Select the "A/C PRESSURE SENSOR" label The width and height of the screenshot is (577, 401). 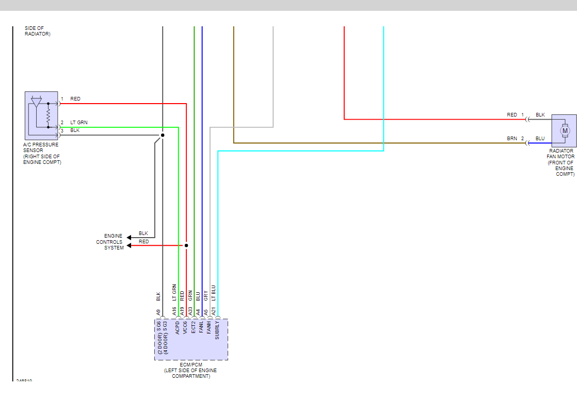coord(41,147)
